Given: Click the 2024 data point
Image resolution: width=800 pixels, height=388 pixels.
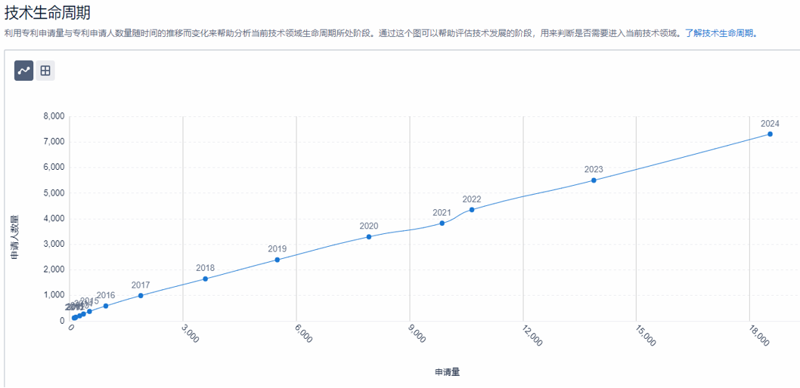Looking at the screenshot, I should 770,134.
